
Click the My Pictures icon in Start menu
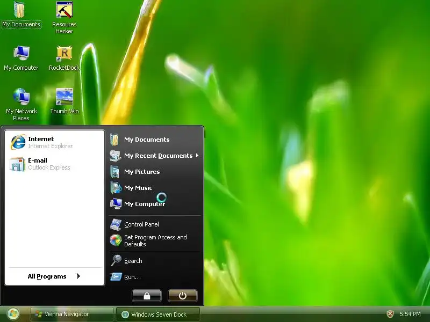point(114,172)
